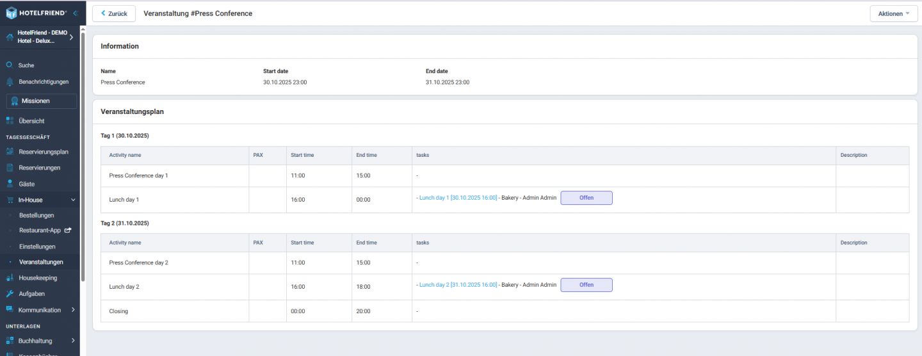This screenshot has width=922, height=356.
Task: Expand the Buchhaltung submenu
Action: click(x=73, y=341)
